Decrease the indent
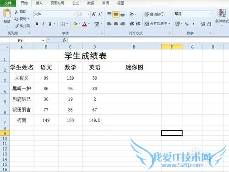This screenshot has width=229, height=172. click(131, 24)
